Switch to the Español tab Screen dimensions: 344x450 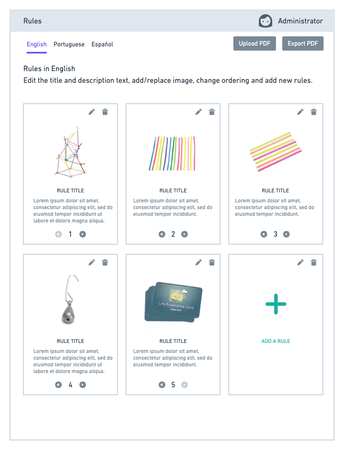point(102,44)
